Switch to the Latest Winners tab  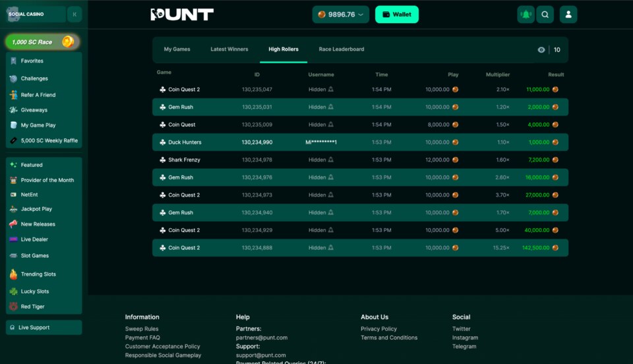[x=229, y=49]
